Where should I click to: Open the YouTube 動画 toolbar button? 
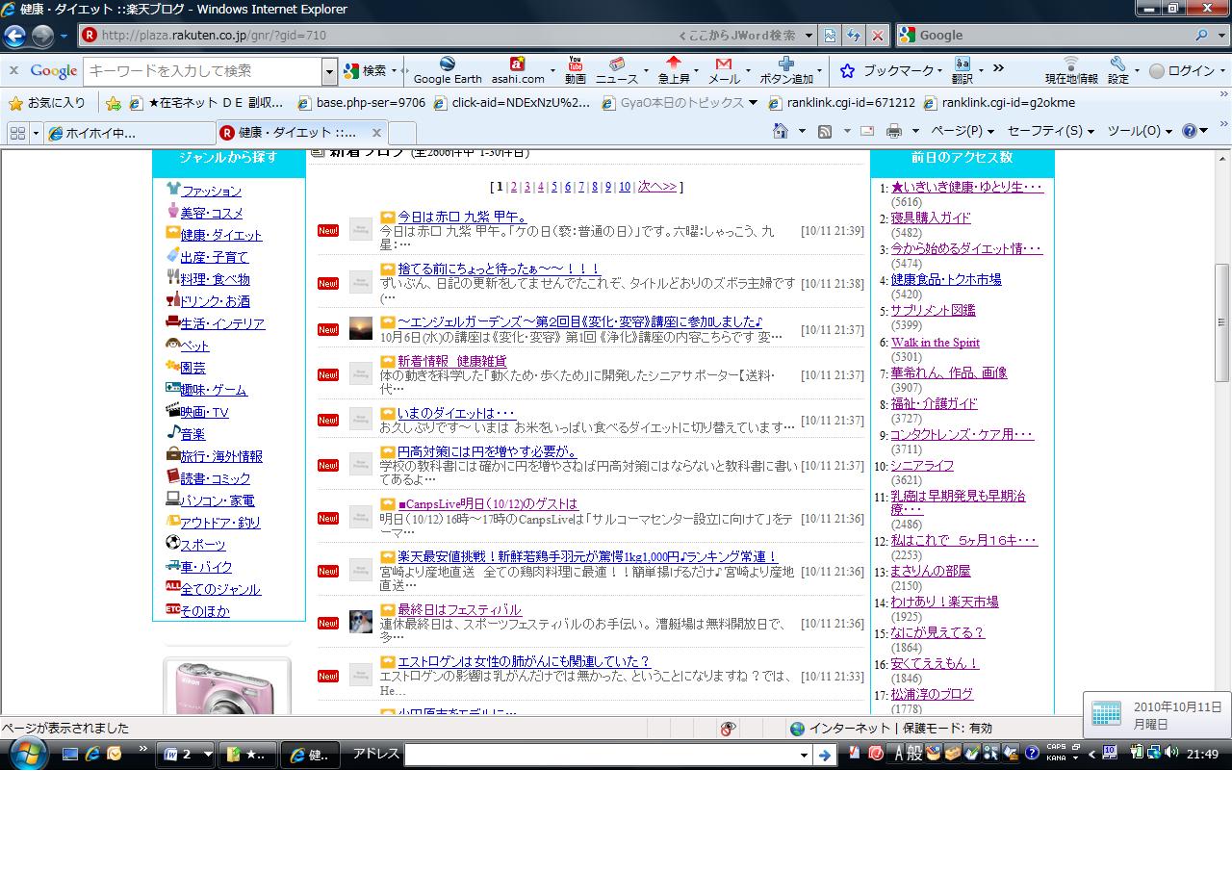575,70
